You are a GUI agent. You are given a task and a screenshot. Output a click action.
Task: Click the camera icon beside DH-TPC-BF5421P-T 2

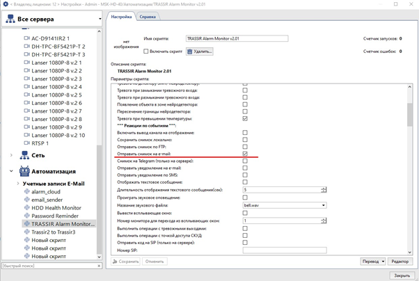click(26, 46)
